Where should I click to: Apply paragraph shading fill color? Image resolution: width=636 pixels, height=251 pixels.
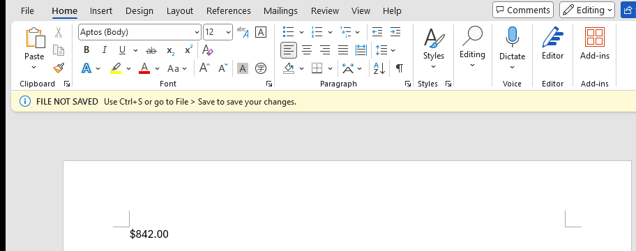point(289,68)
